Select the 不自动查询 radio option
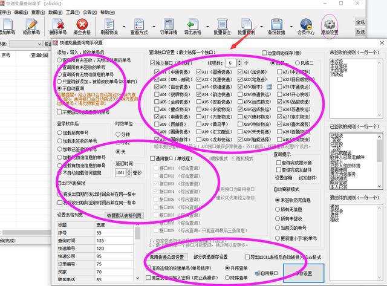The height and width of the screenshot is (286, 387). 60,88
